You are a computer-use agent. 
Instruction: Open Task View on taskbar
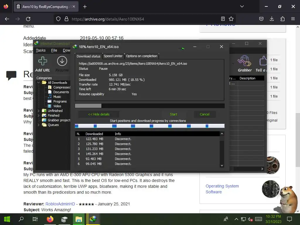coord(35,219)
